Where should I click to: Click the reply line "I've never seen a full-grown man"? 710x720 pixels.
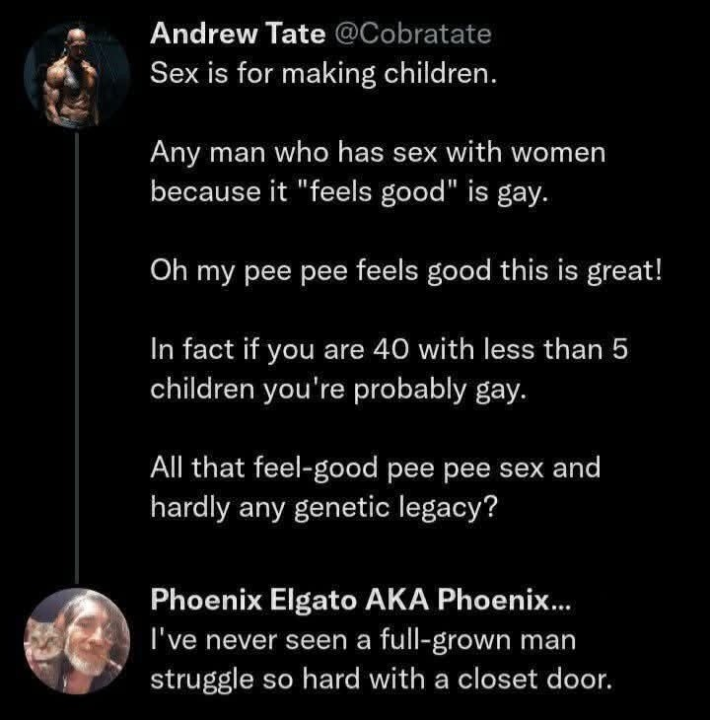click(x=363, y=641)
